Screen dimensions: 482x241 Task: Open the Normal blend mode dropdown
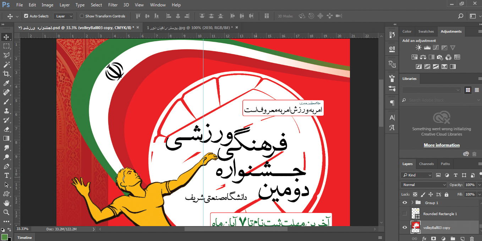pyautogui.click(x=424, y=185)
